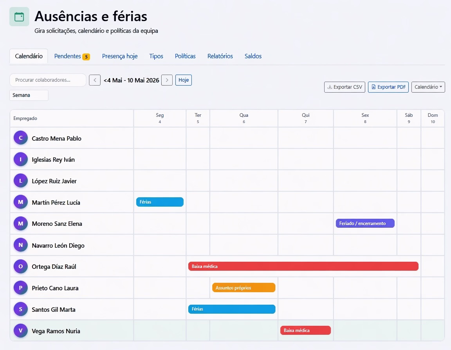The image size is (451, 350).
Task: Click the Qua 6 column header
Action: click(244, 118)
